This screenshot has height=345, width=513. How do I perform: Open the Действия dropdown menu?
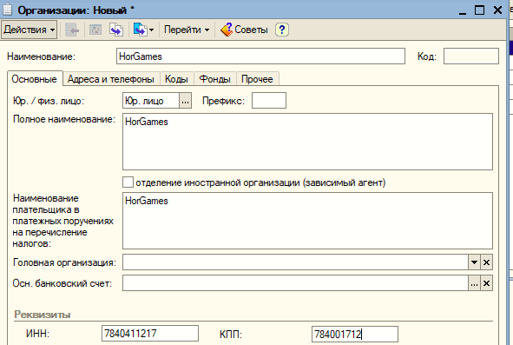[30, 30]
